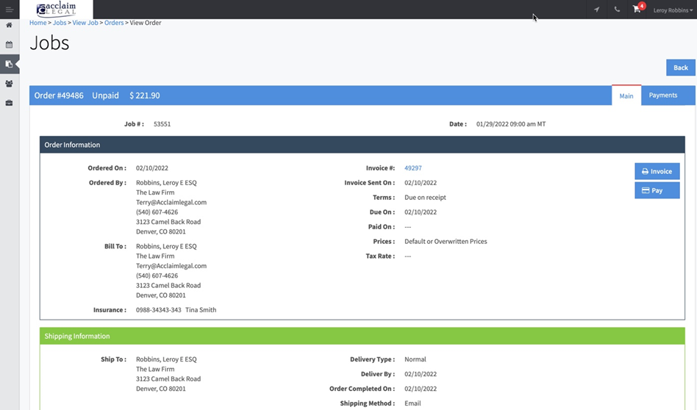Click the Pay button
This screenshot has height=410, width=697.
coord(657,190)
